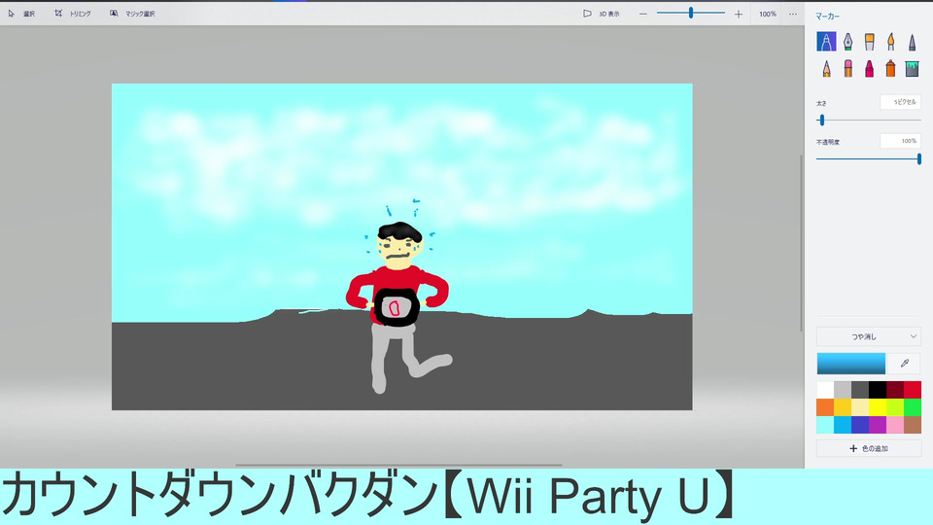The height and width of the screenshot is (525, 933).
Task: Click the vertical canvas scrollbar
Action: click(x=802, y=243)
